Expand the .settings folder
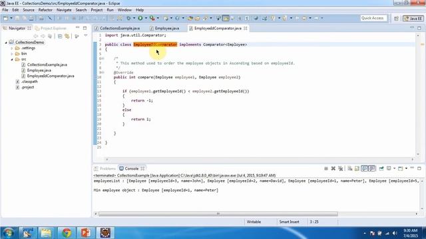Screen dimensions: 426x239 (x=12, y=48)
